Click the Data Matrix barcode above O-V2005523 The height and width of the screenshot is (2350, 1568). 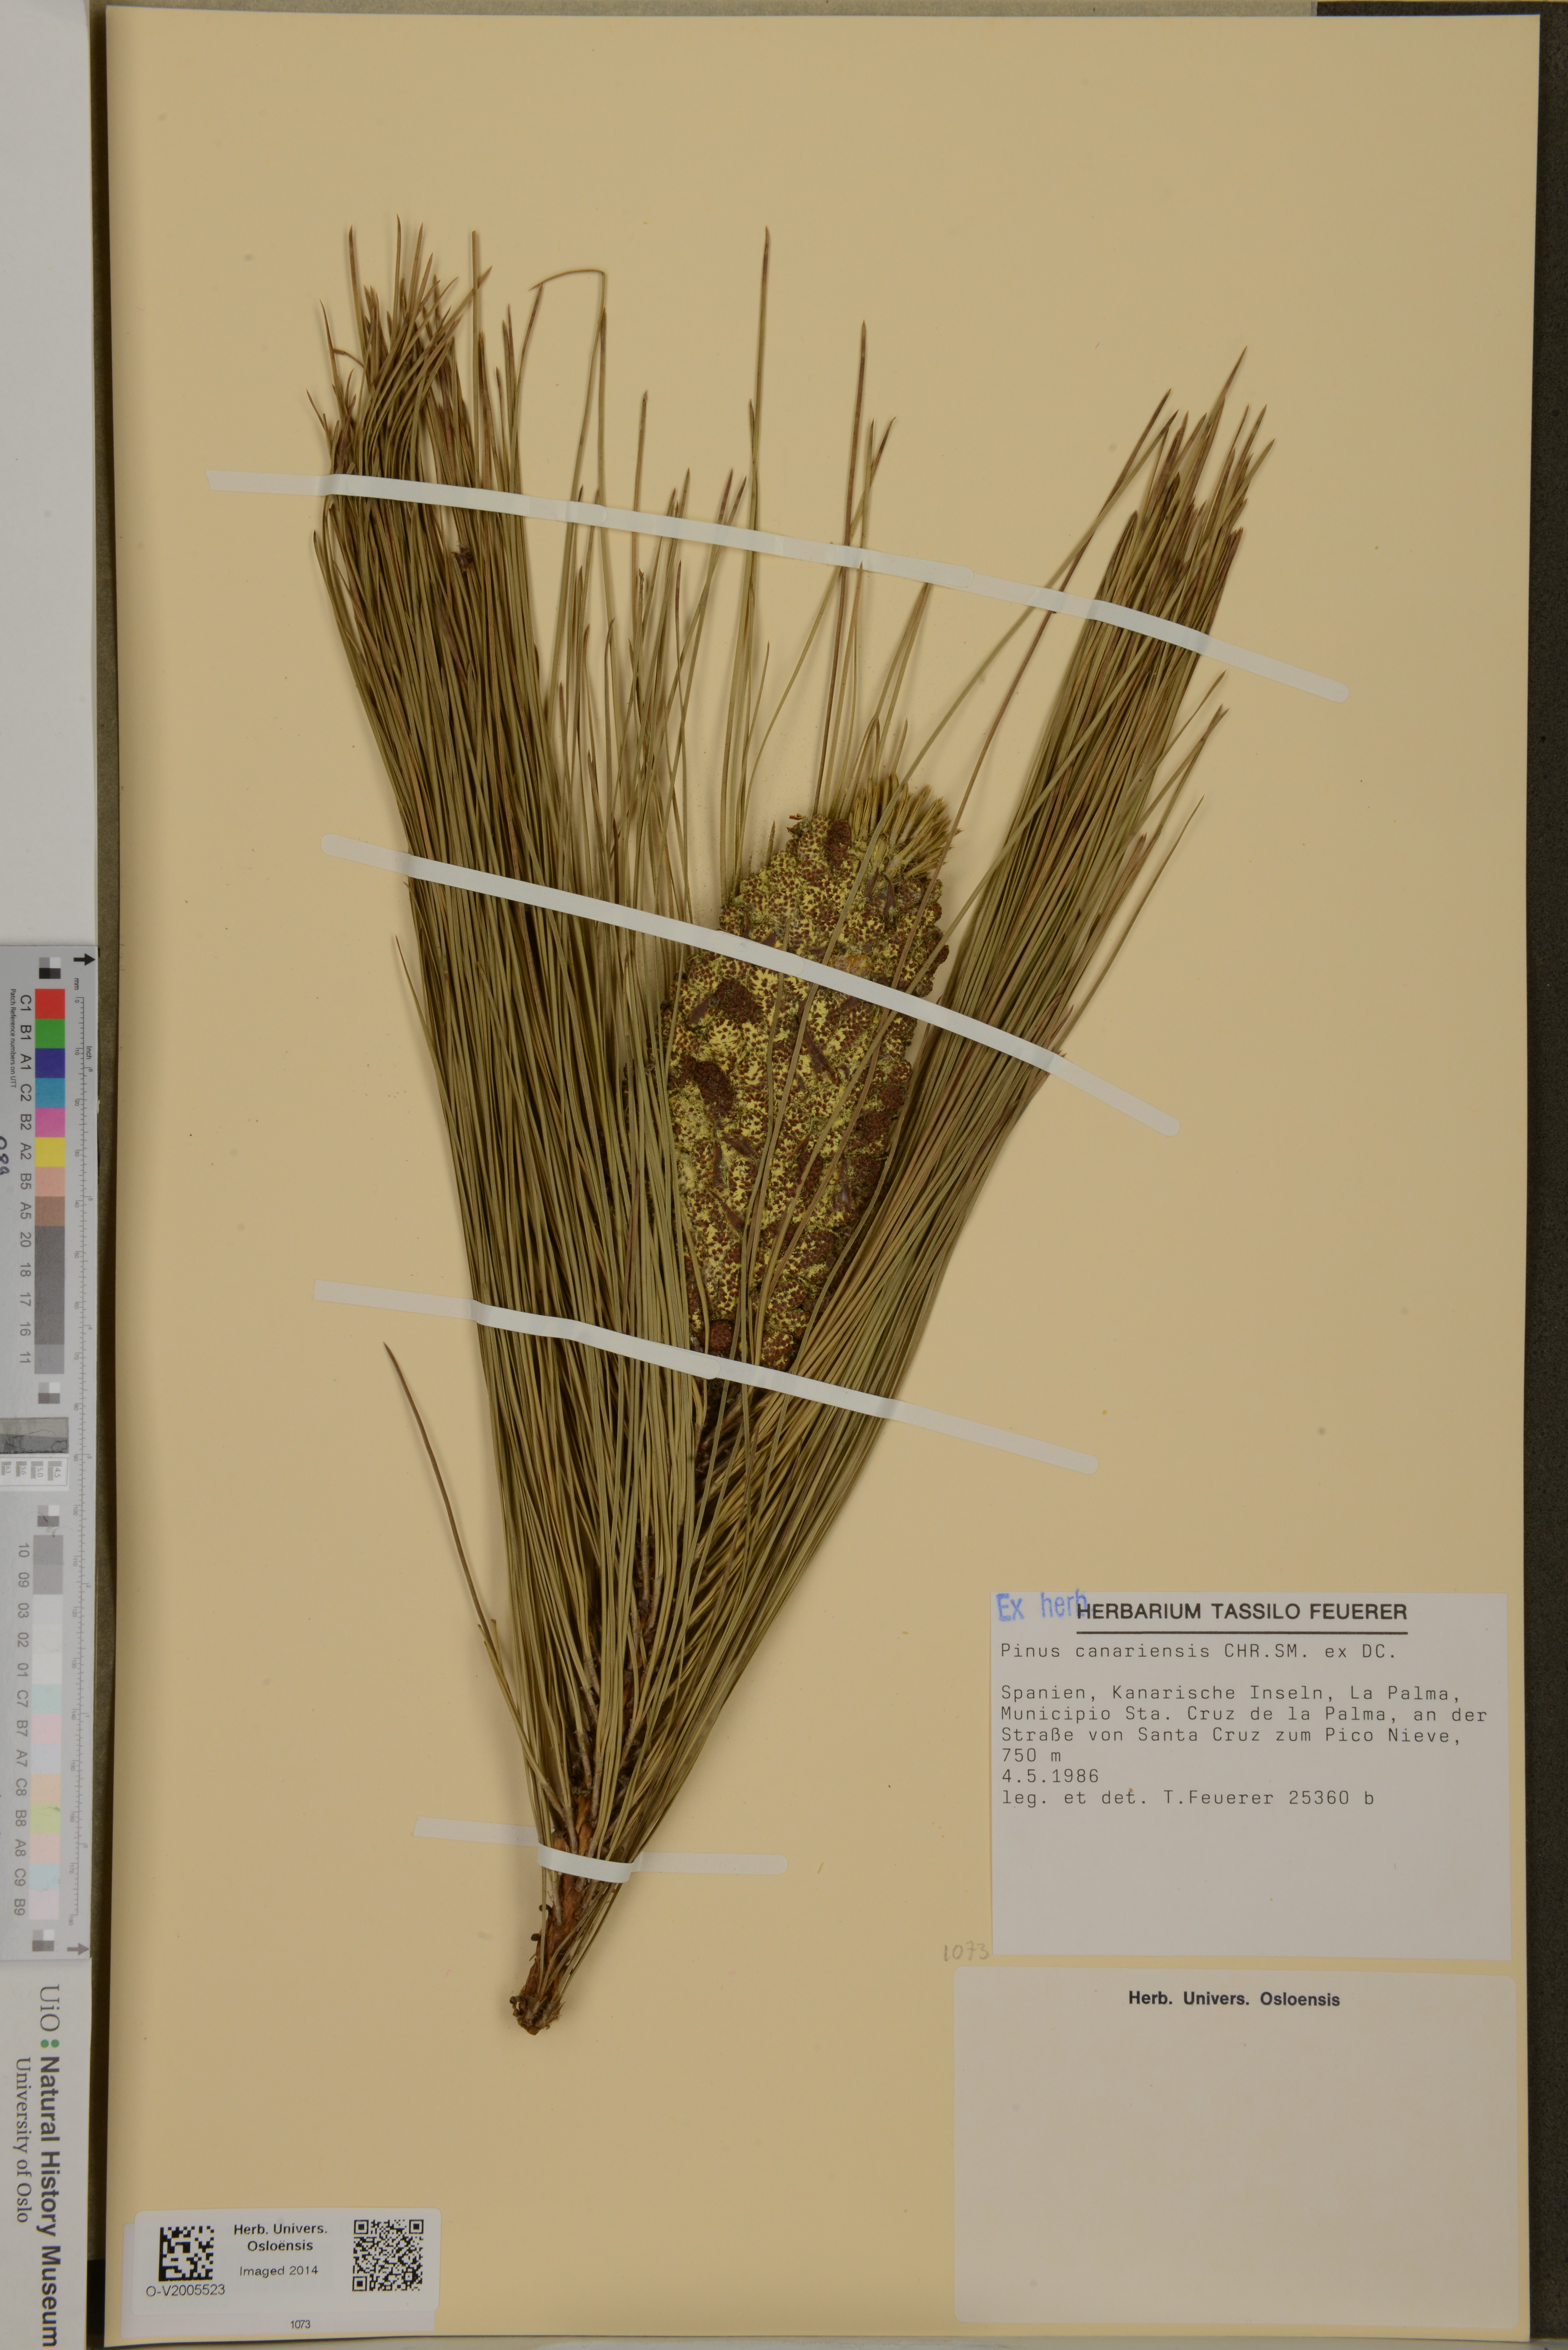(x=186, y=2253)
